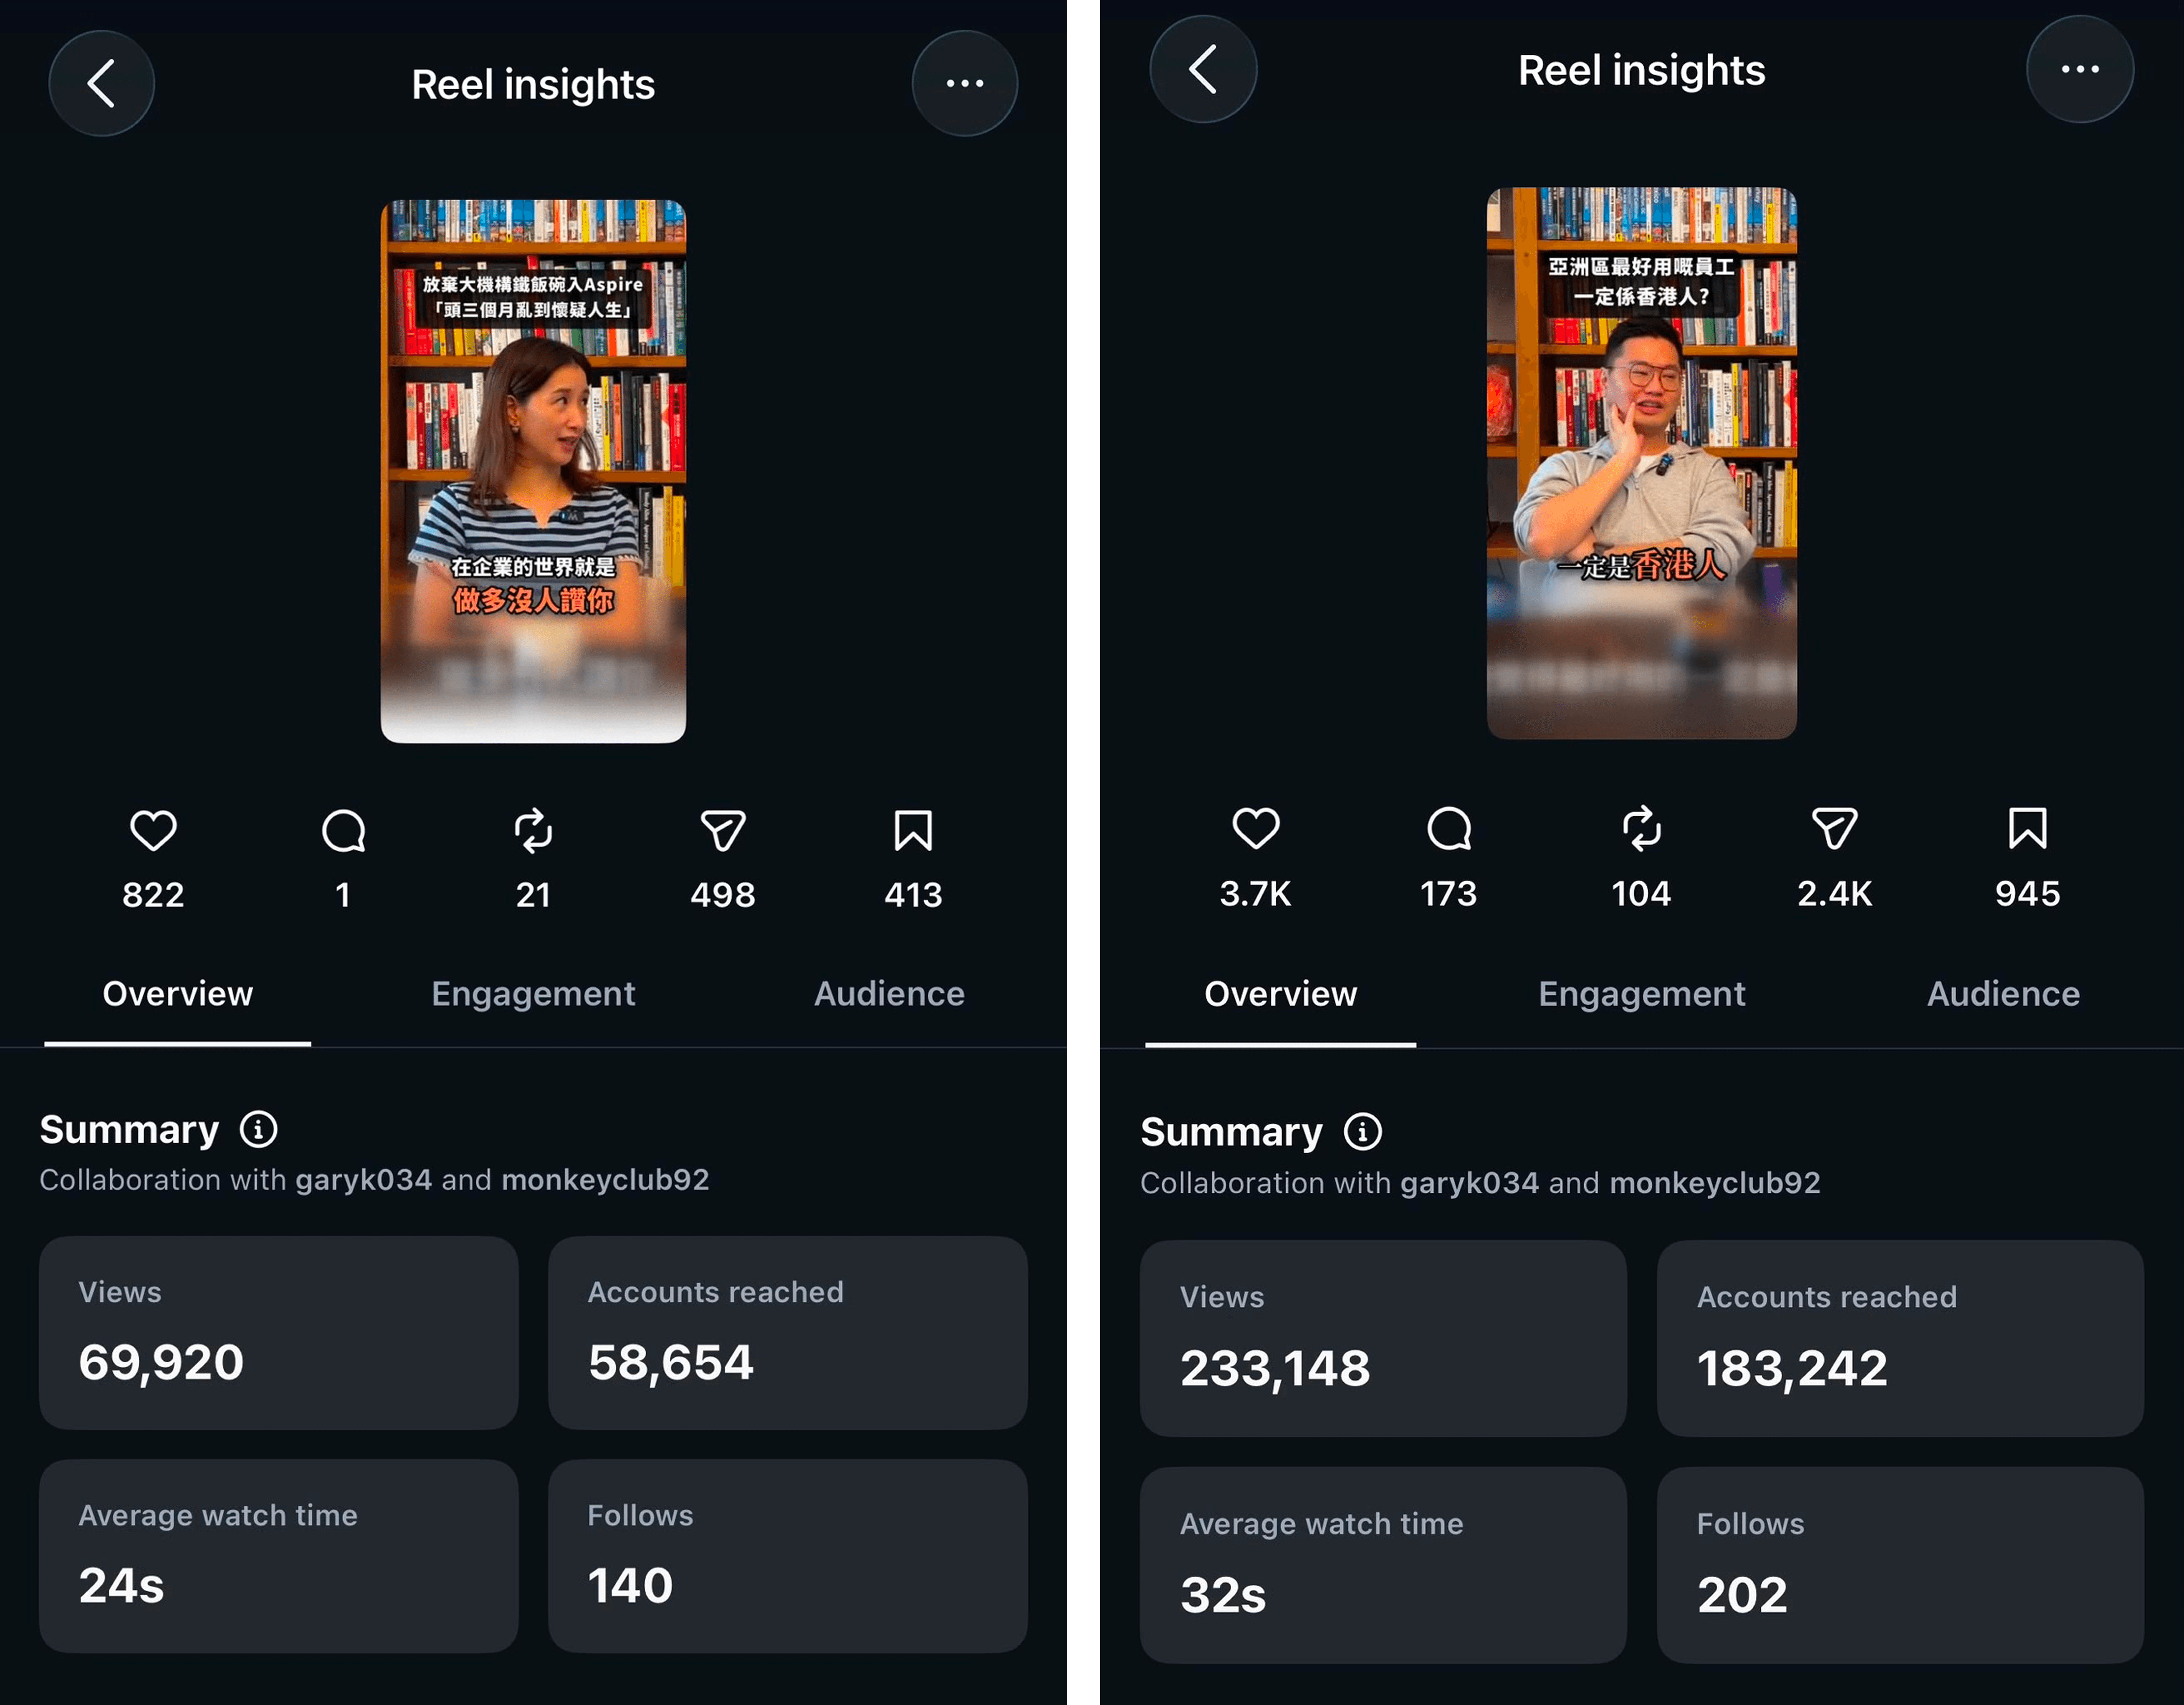Switch to Audience tab on left screen
This screenshot has height=1705, width=2184.
(889, 994)
